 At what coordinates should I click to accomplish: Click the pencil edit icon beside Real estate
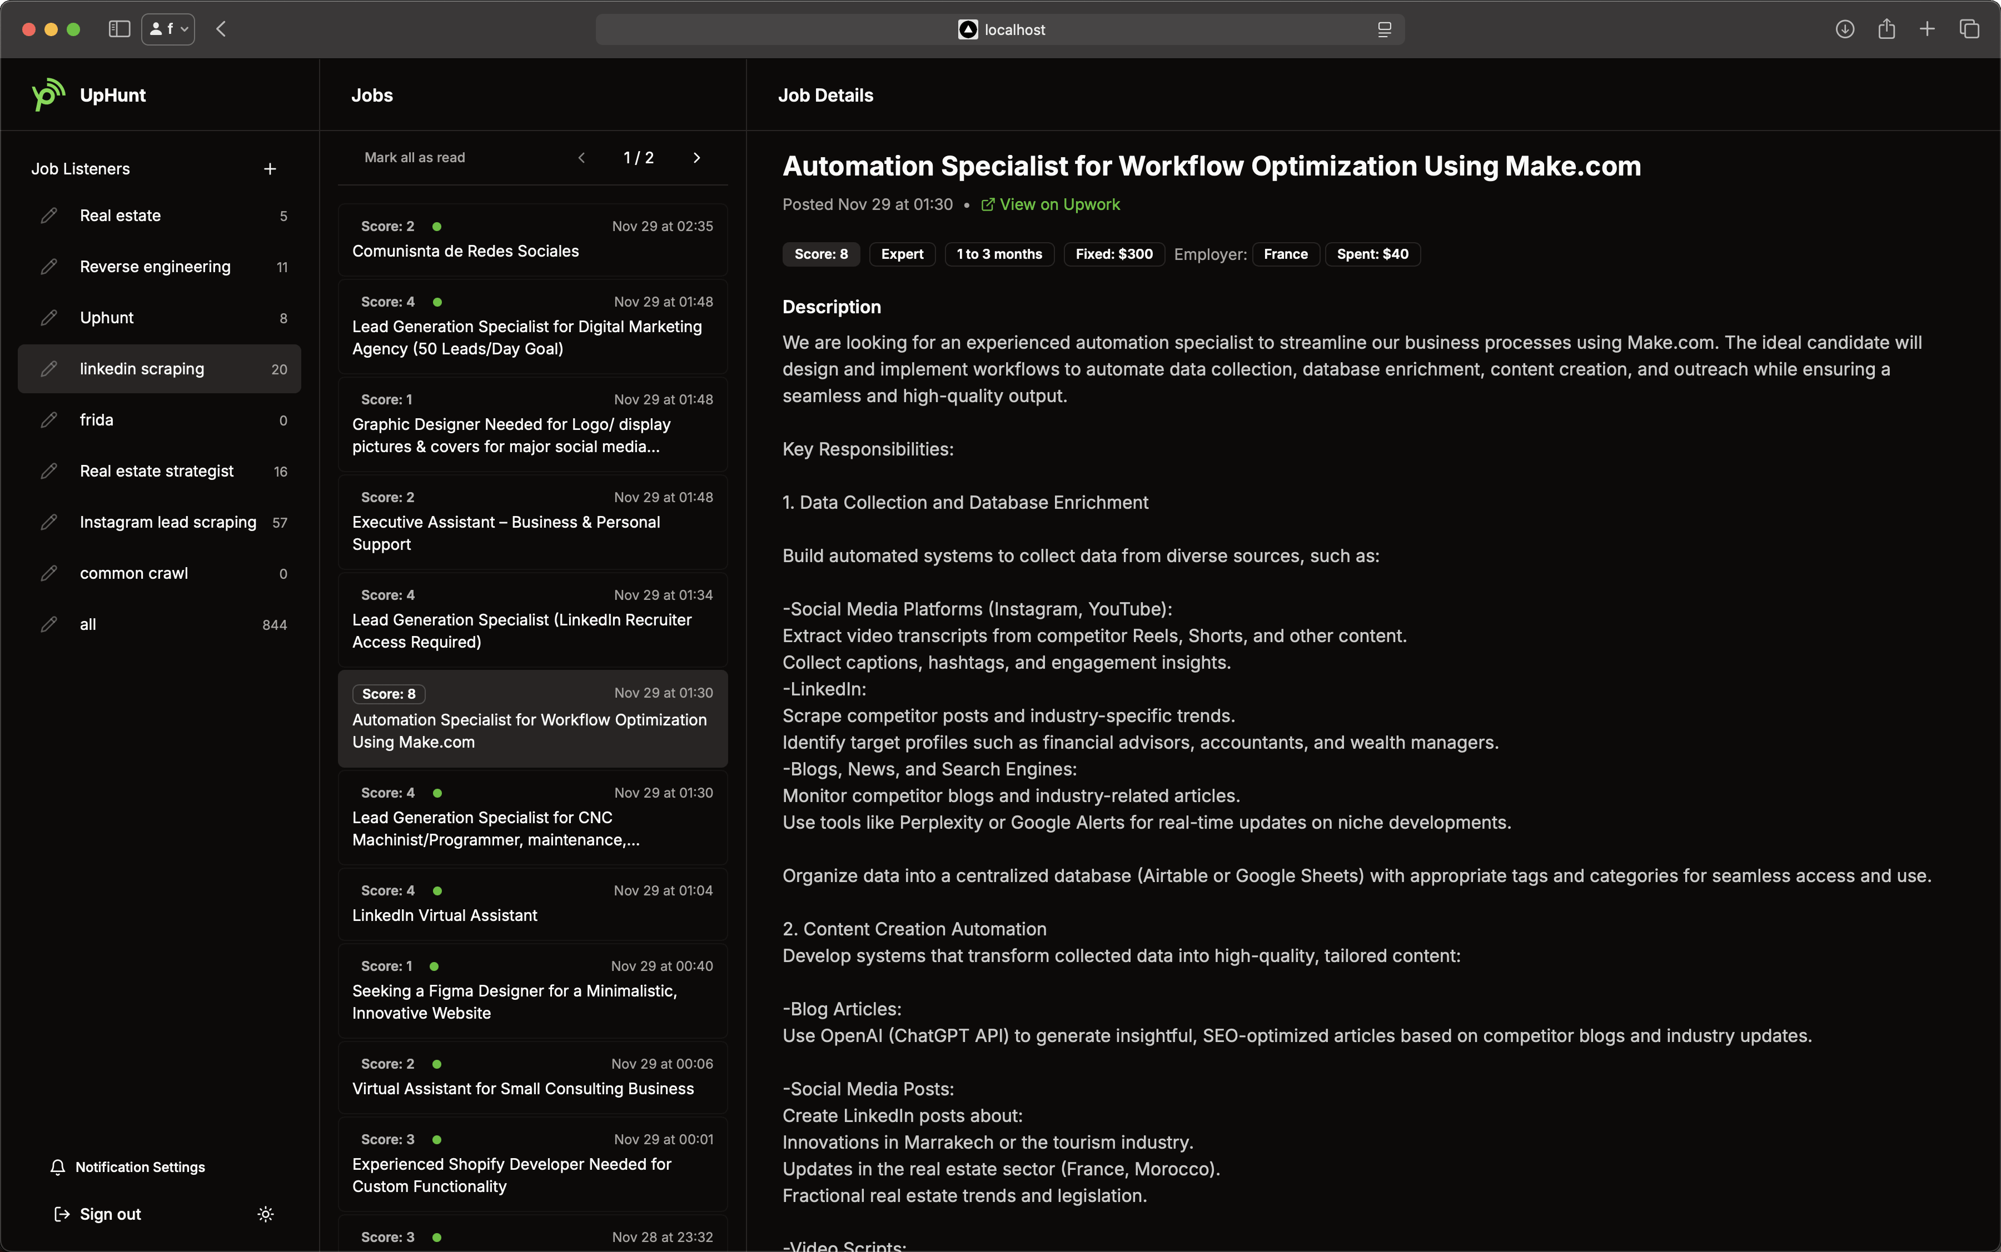point(49,216)
